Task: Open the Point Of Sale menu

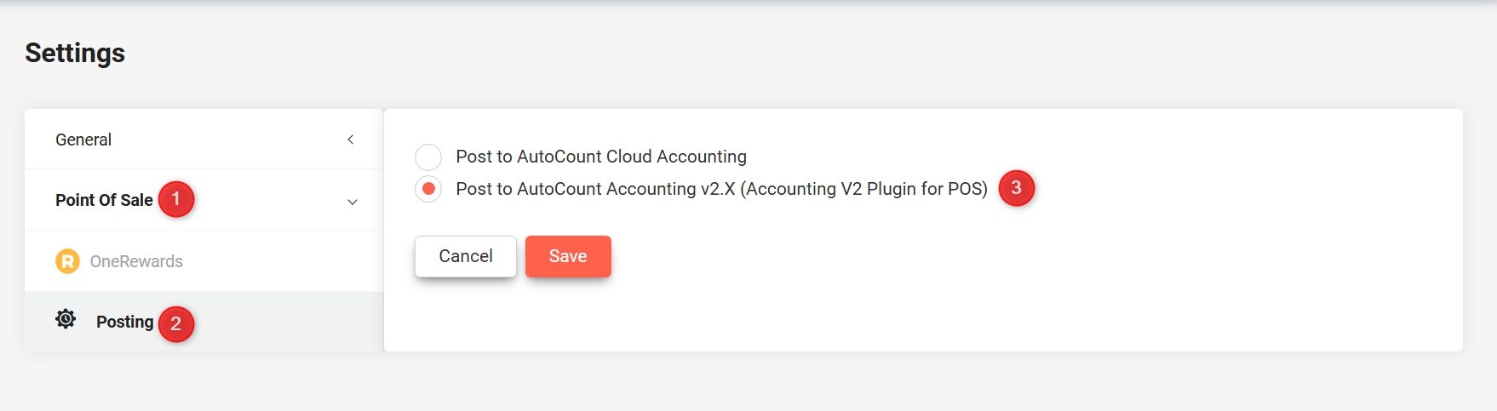Action: (204, 200)
